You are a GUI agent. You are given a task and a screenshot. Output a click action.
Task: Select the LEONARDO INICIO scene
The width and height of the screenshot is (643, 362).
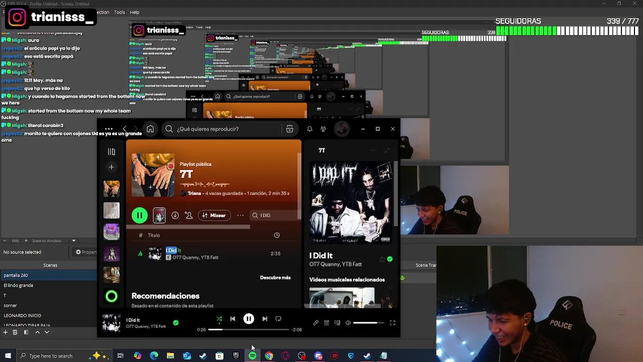(48, 315)
